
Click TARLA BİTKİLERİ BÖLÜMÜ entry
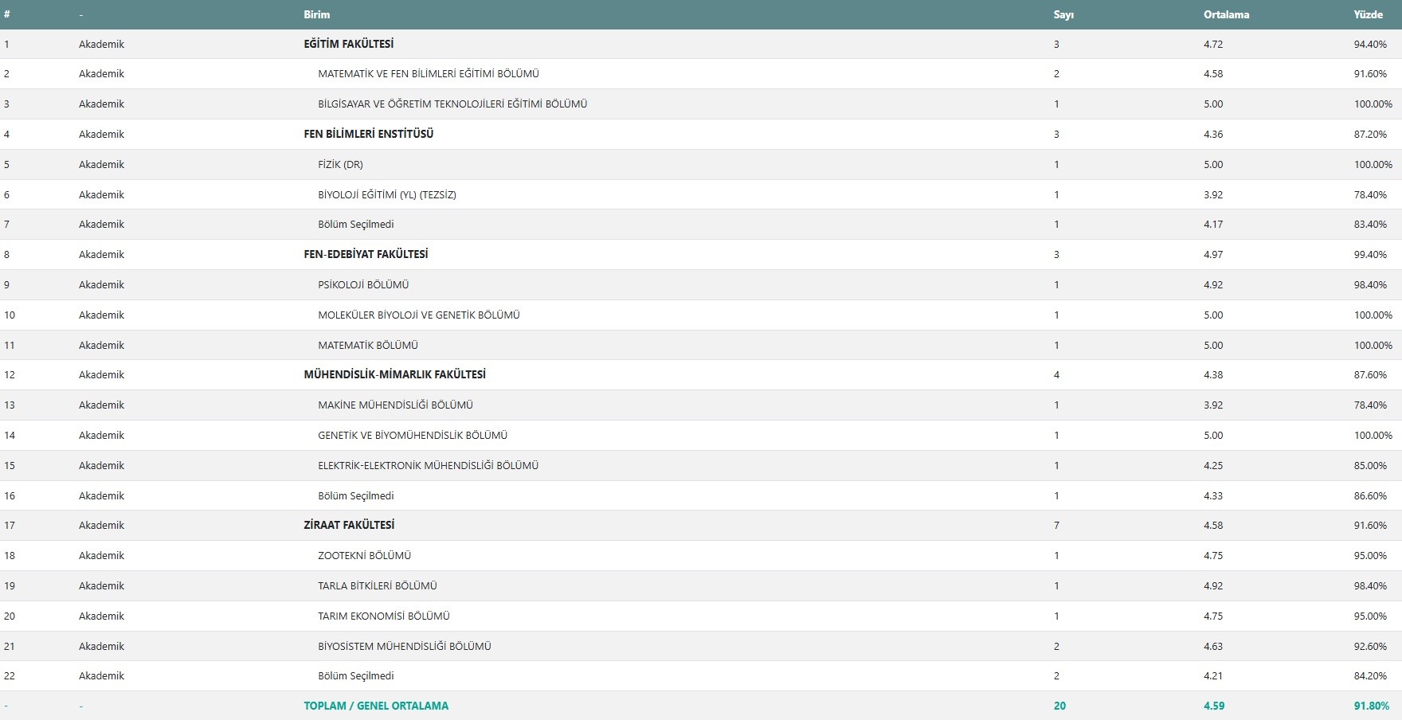[x=378, y=585]
